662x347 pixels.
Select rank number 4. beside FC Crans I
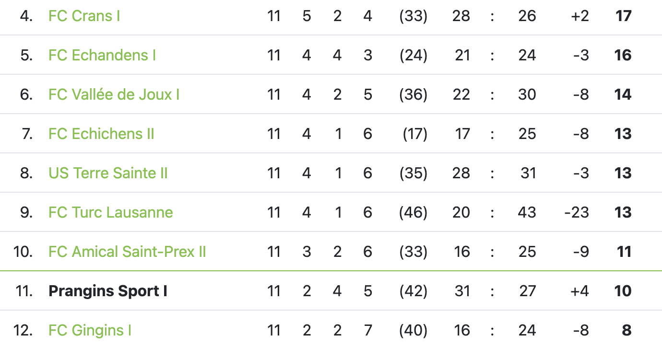(x=26, y=16)
